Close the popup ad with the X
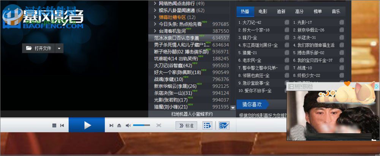 [x=376, y=87]
